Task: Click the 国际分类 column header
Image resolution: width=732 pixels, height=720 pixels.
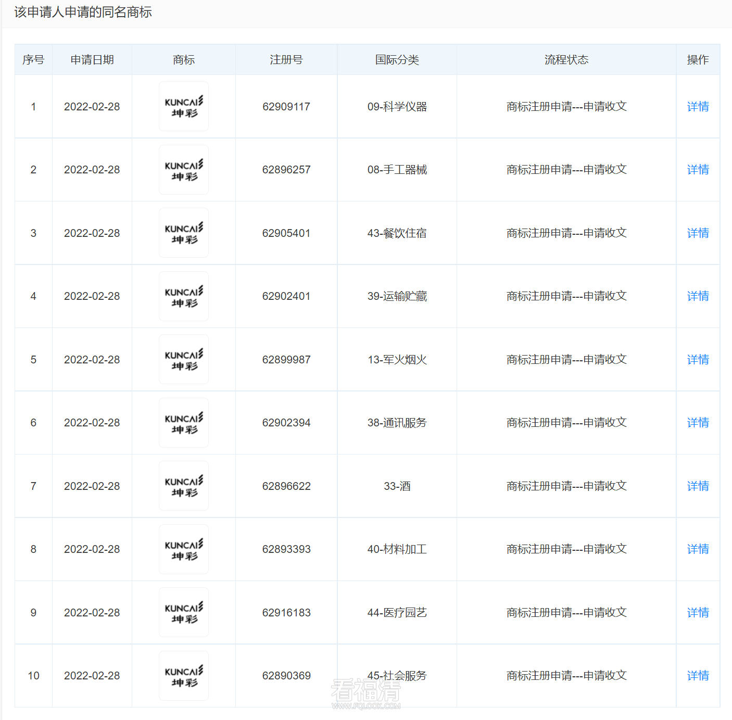Action: (397, 59)
